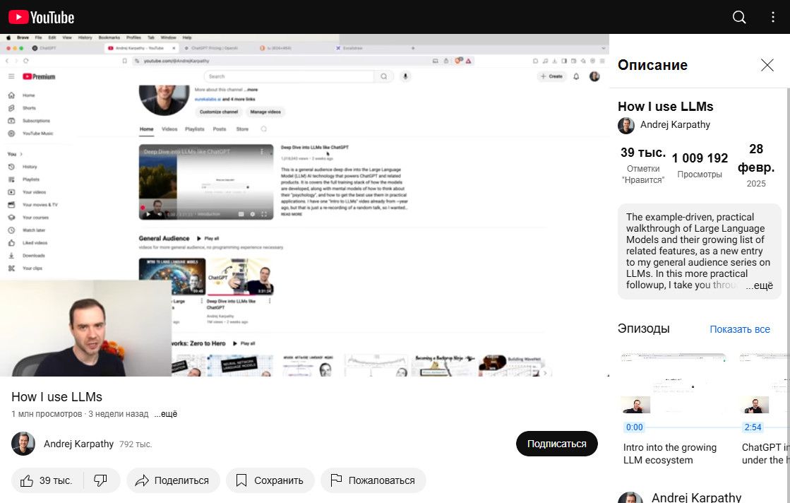Like the video with thumbs up

47,480
